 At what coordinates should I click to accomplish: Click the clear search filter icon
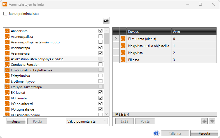[106, 21]
